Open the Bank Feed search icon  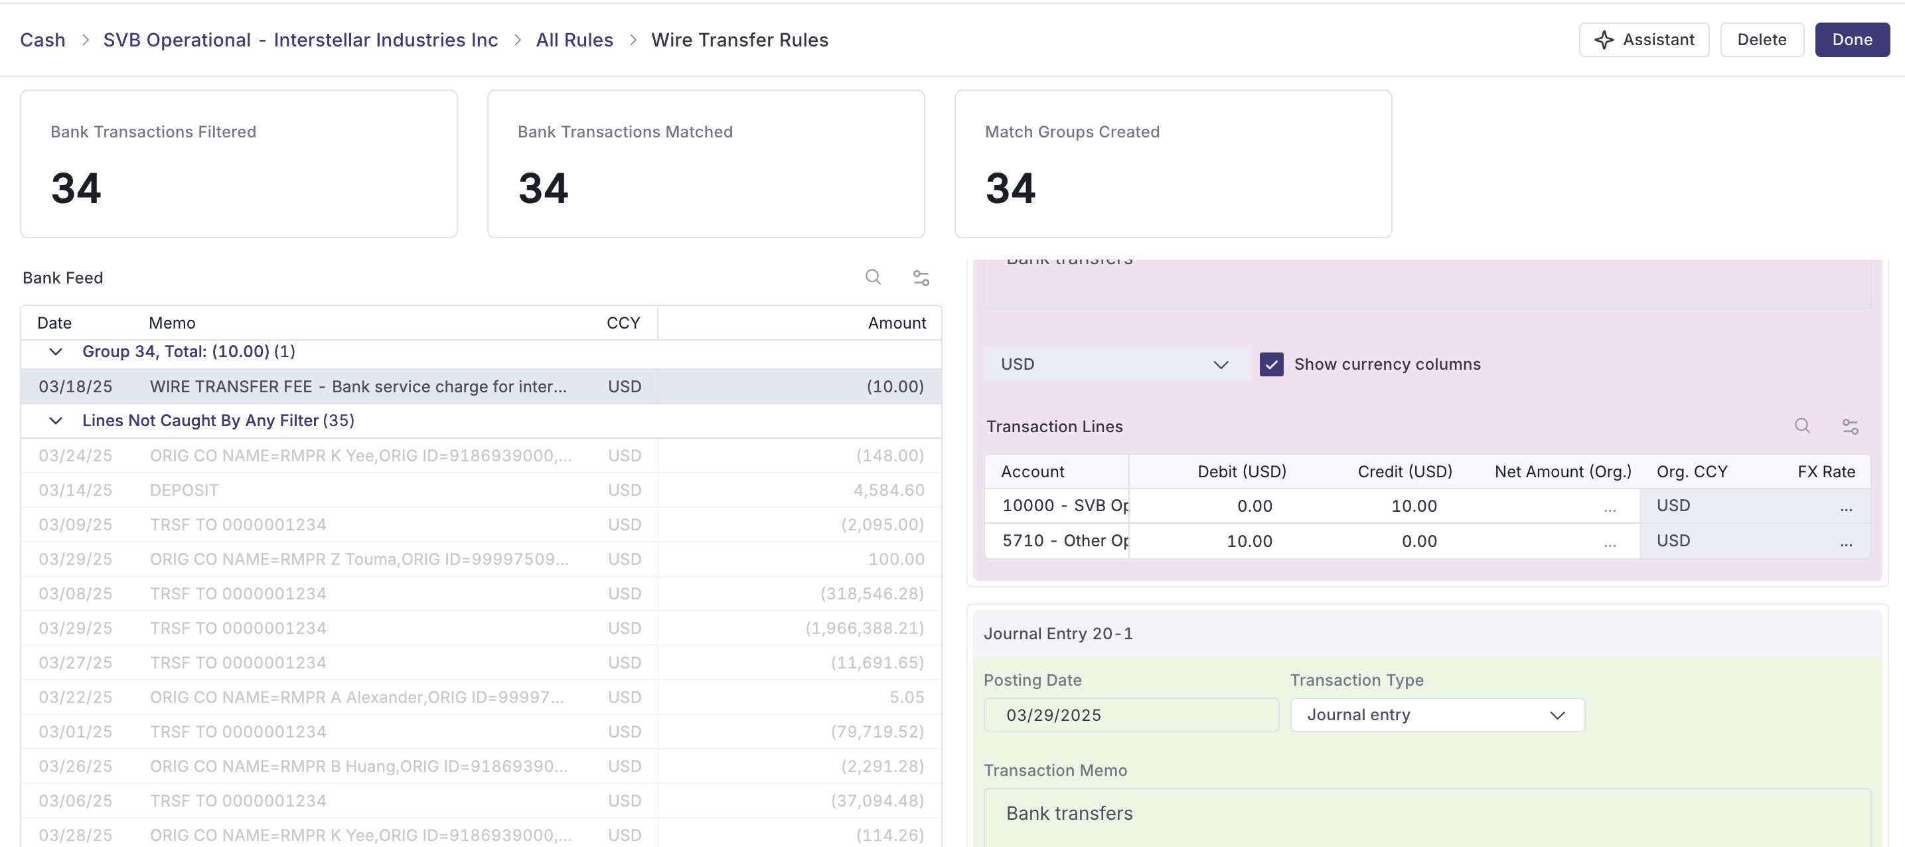click(x=873, y=277)
